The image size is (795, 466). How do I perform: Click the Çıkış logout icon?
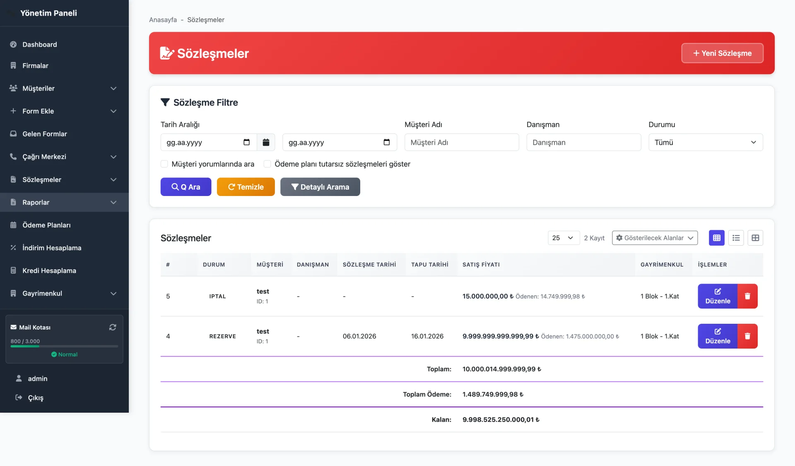pos(19,397)
